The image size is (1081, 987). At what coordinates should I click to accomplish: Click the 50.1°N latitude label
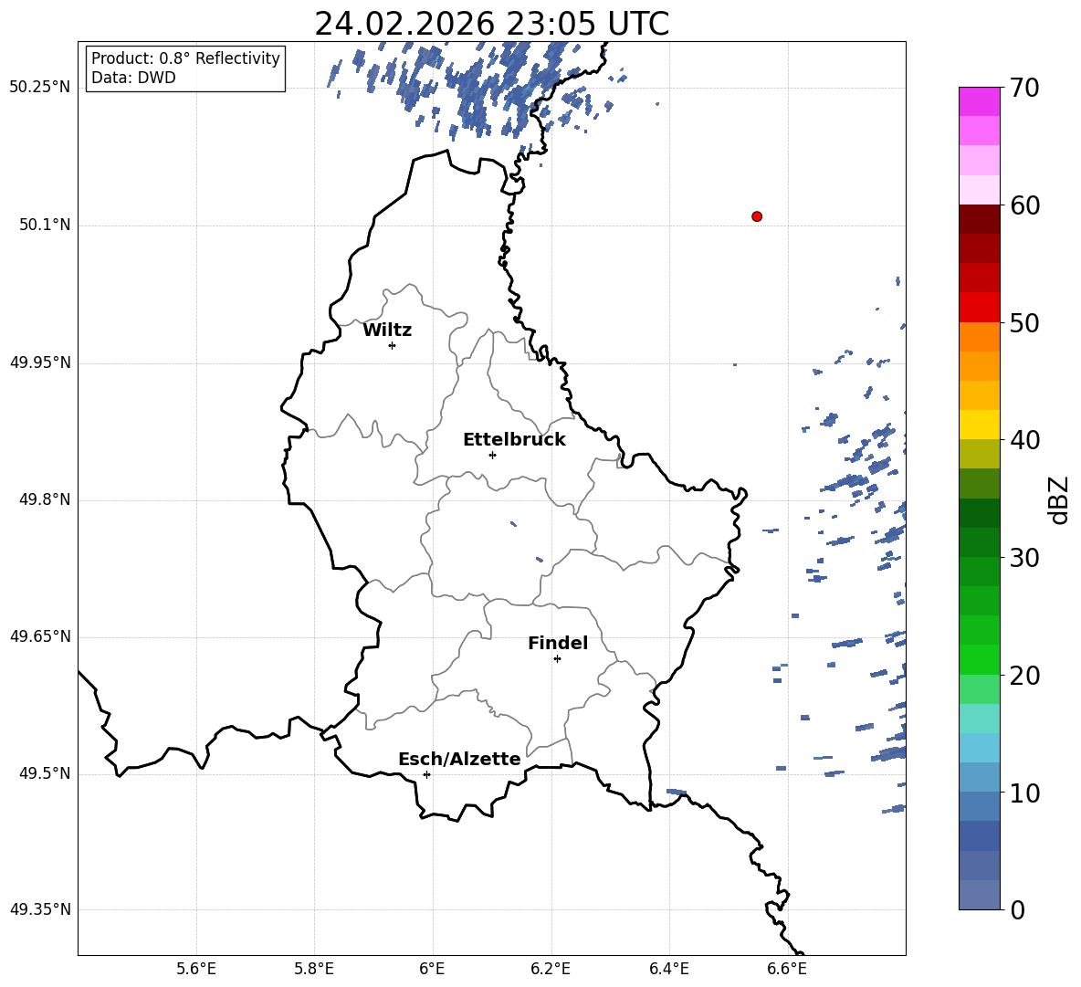tap(45, 225)
